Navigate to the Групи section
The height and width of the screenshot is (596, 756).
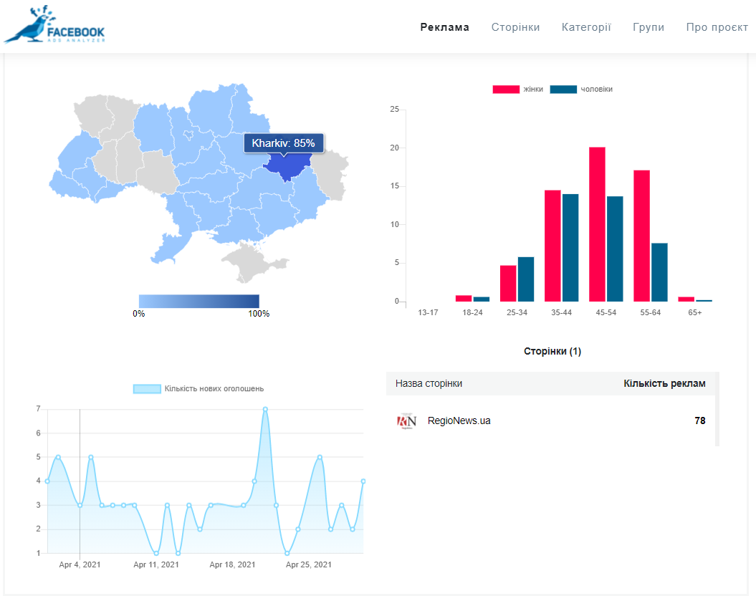pyautogui.click(x=649, y=27)
